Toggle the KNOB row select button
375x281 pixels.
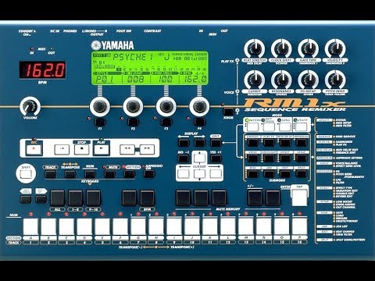(x=228, y=112)
